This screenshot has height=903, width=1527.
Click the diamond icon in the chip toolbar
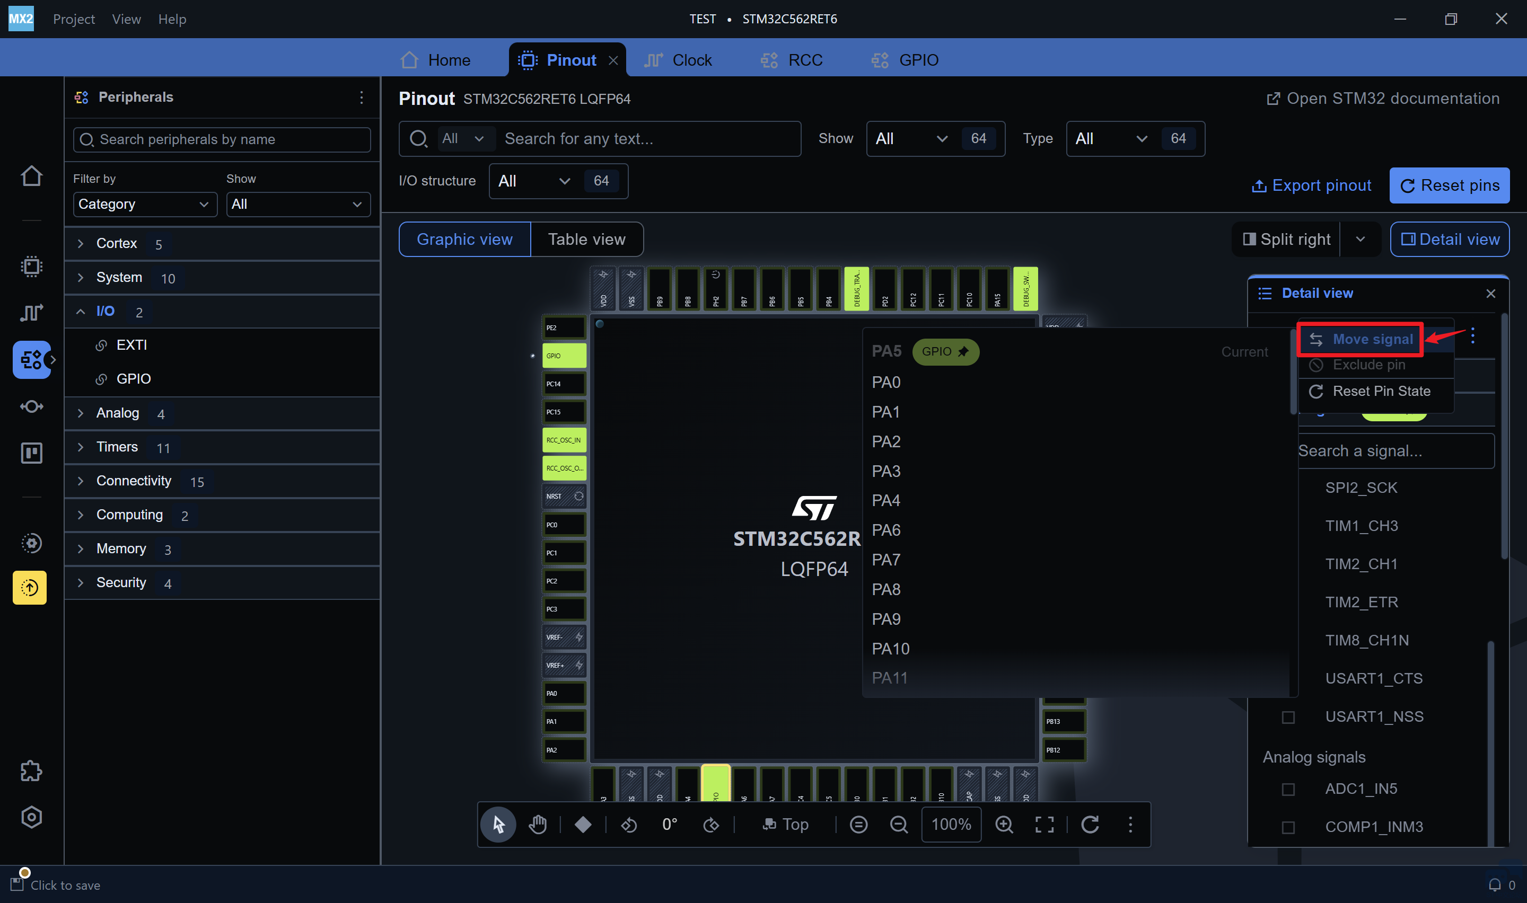click(x=583, y=825)
